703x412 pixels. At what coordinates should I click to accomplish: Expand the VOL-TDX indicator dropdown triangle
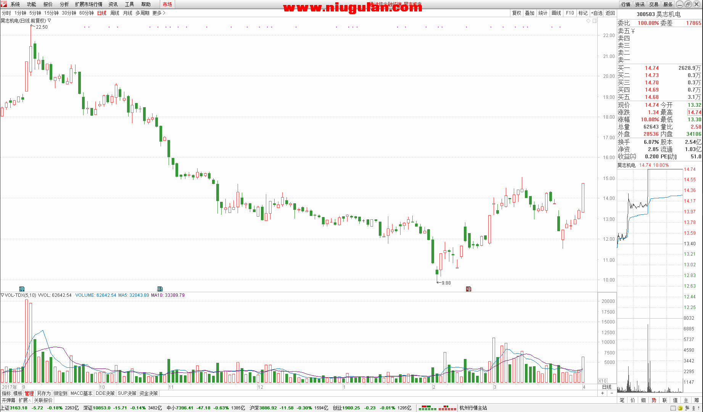2,295
